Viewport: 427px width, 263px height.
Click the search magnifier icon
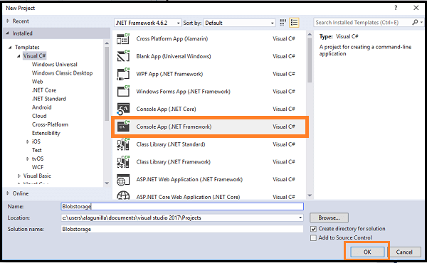(415, 22)
